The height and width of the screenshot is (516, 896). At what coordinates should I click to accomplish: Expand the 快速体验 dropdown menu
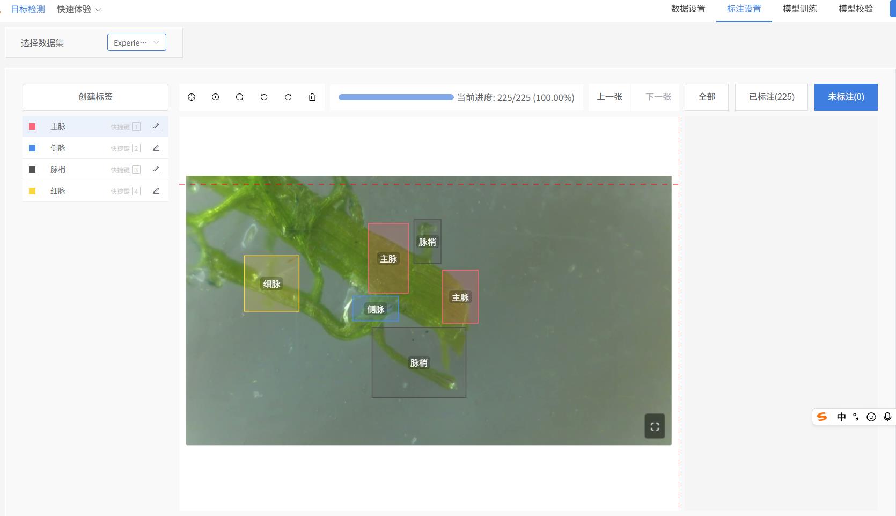tap(79, 10)
